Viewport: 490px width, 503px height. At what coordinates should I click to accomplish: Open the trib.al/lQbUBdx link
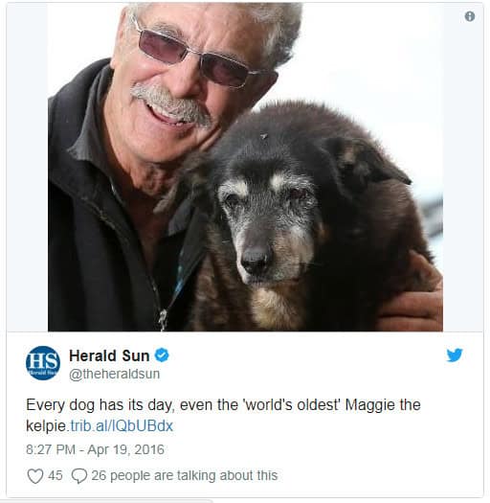pos(122,426)
